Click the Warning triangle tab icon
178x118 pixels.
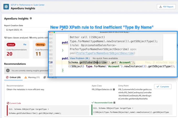click(x=26, y=77)
